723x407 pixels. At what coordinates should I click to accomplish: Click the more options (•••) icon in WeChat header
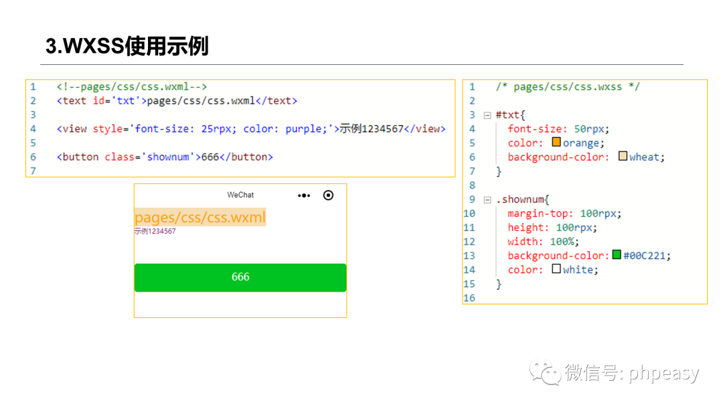click(x=304, y=195)
